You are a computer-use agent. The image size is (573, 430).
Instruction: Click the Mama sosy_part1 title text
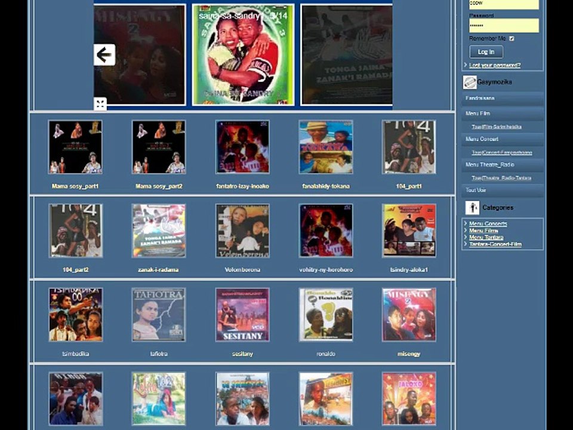[75, 186]
